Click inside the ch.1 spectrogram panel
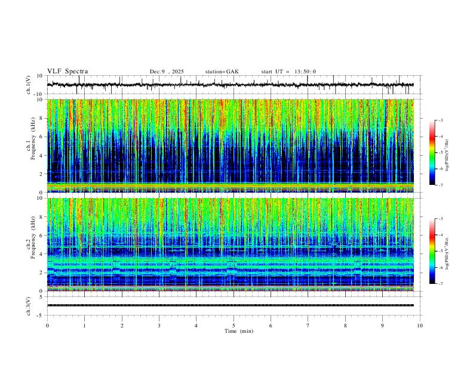The image size is (473, 365). coord(230,146)
